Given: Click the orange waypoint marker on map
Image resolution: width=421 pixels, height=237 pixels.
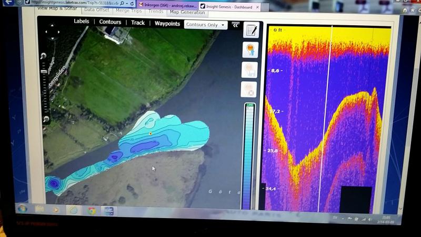Looking at the screenshot, I should click(151, 134).
